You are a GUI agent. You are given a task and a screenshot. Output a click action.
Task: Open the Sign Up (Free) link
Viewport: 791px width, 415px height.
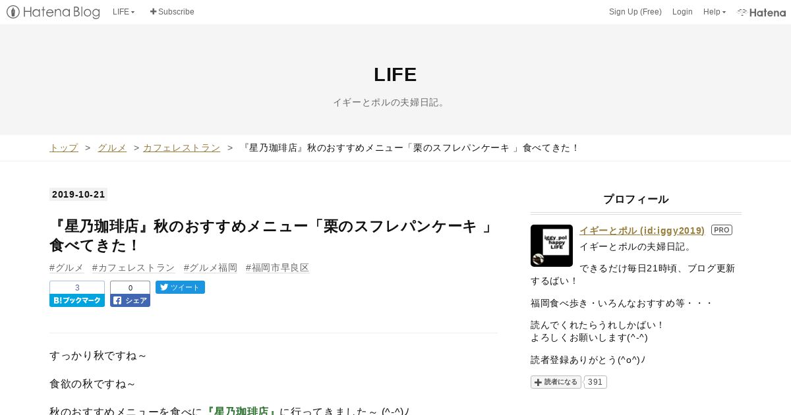pos(635,12)
